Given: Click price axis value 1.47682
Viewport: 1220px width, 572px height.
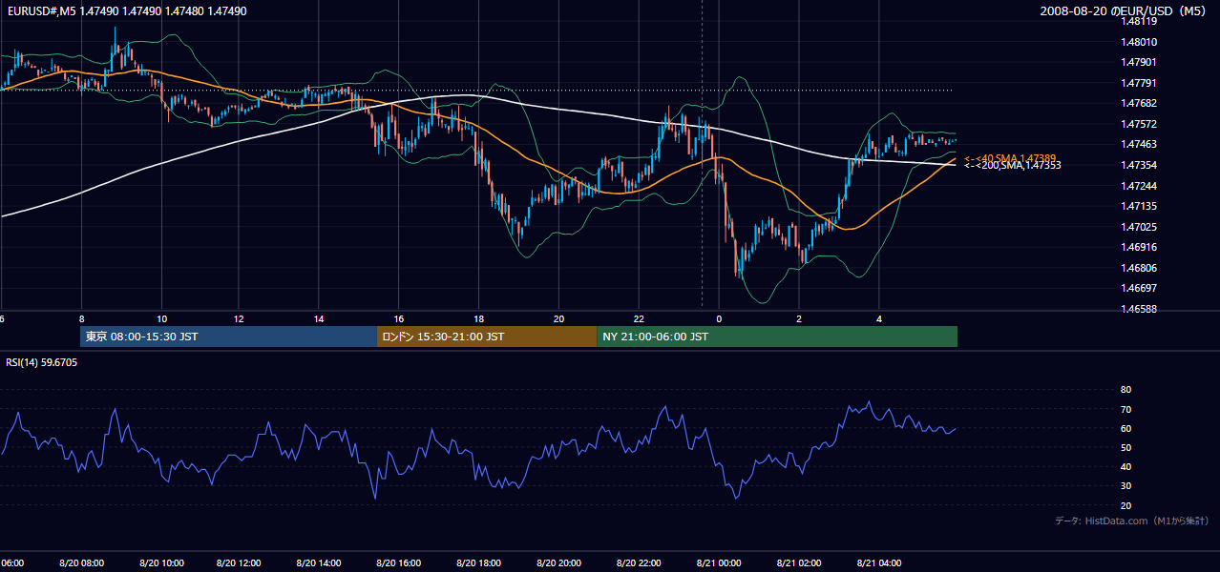Looking at the screenshot, I should coord(1140,103).
